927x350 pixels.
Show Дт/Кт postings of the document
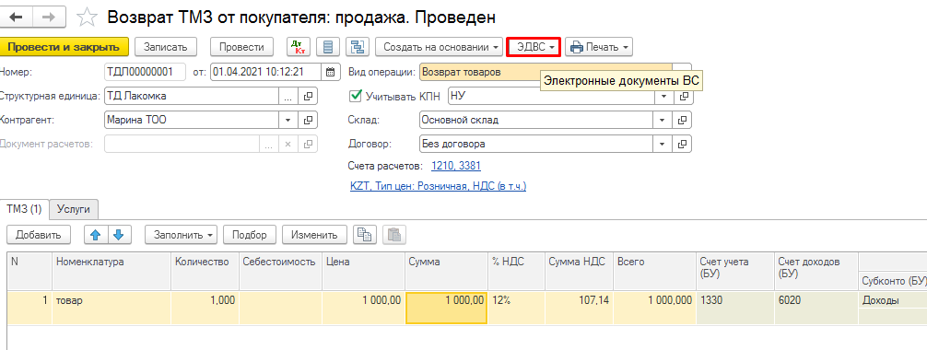[x=299, y=47]
